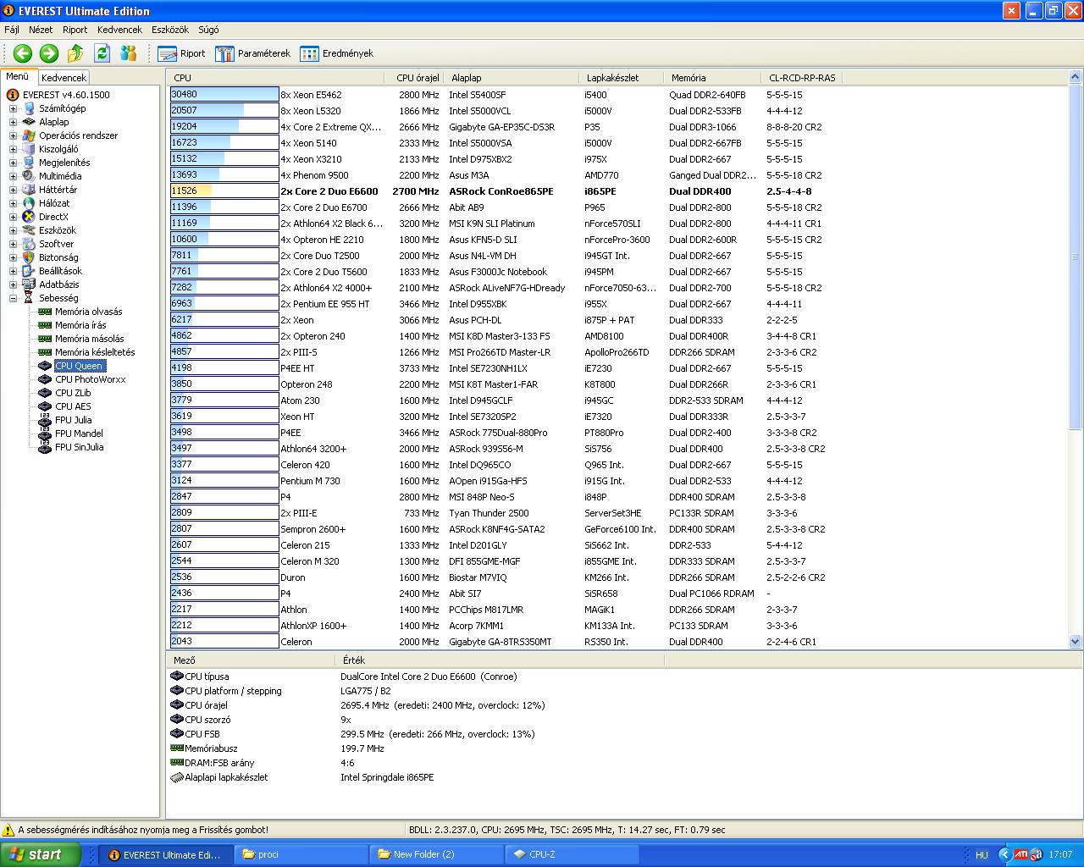Click scrollbar down arrow in results list
The width and height of the screenshot is (1084, 867).
click(1076, 642)
